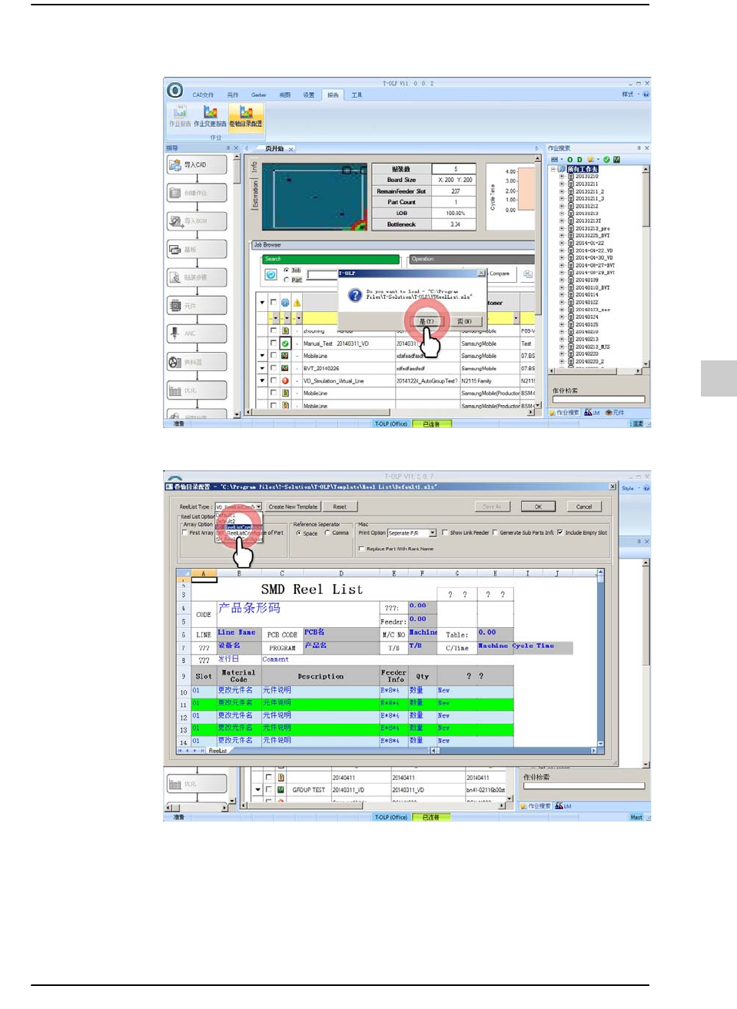Toggle the First Array checkbox
The image size is (737, 1009).
click(184, 533)
